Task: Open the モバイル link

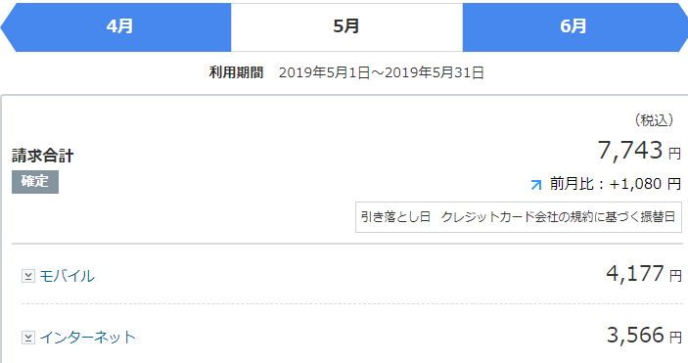Action: [68, 276]
